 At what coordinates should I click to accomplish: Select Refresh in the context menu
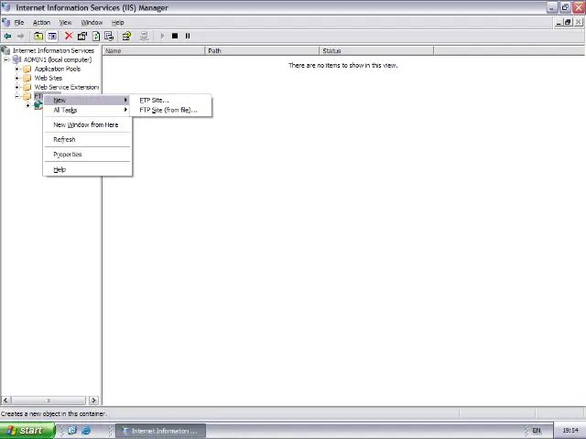[88, 139]
